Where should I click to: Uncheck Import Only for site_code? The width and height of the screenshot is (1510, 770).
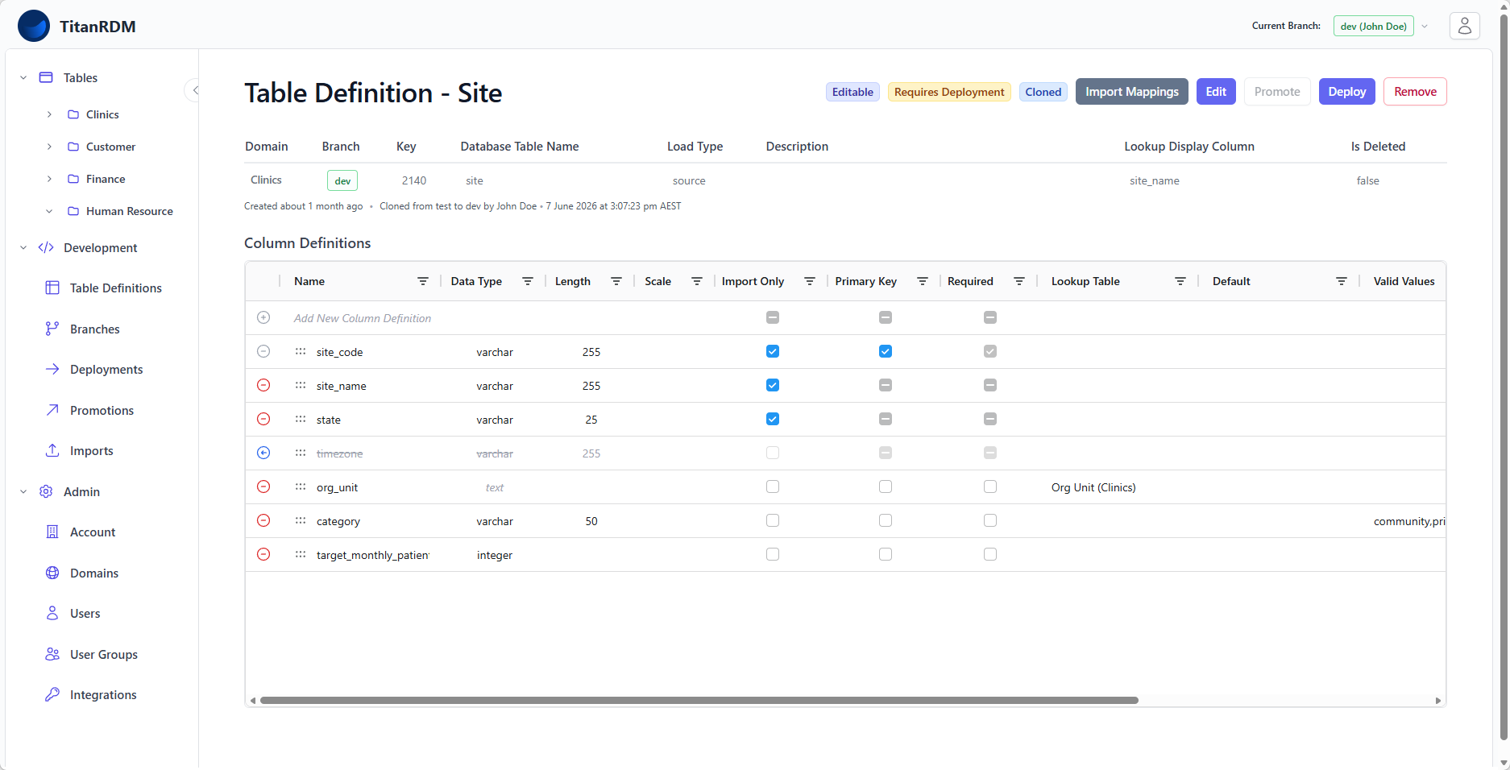(773, 351)
